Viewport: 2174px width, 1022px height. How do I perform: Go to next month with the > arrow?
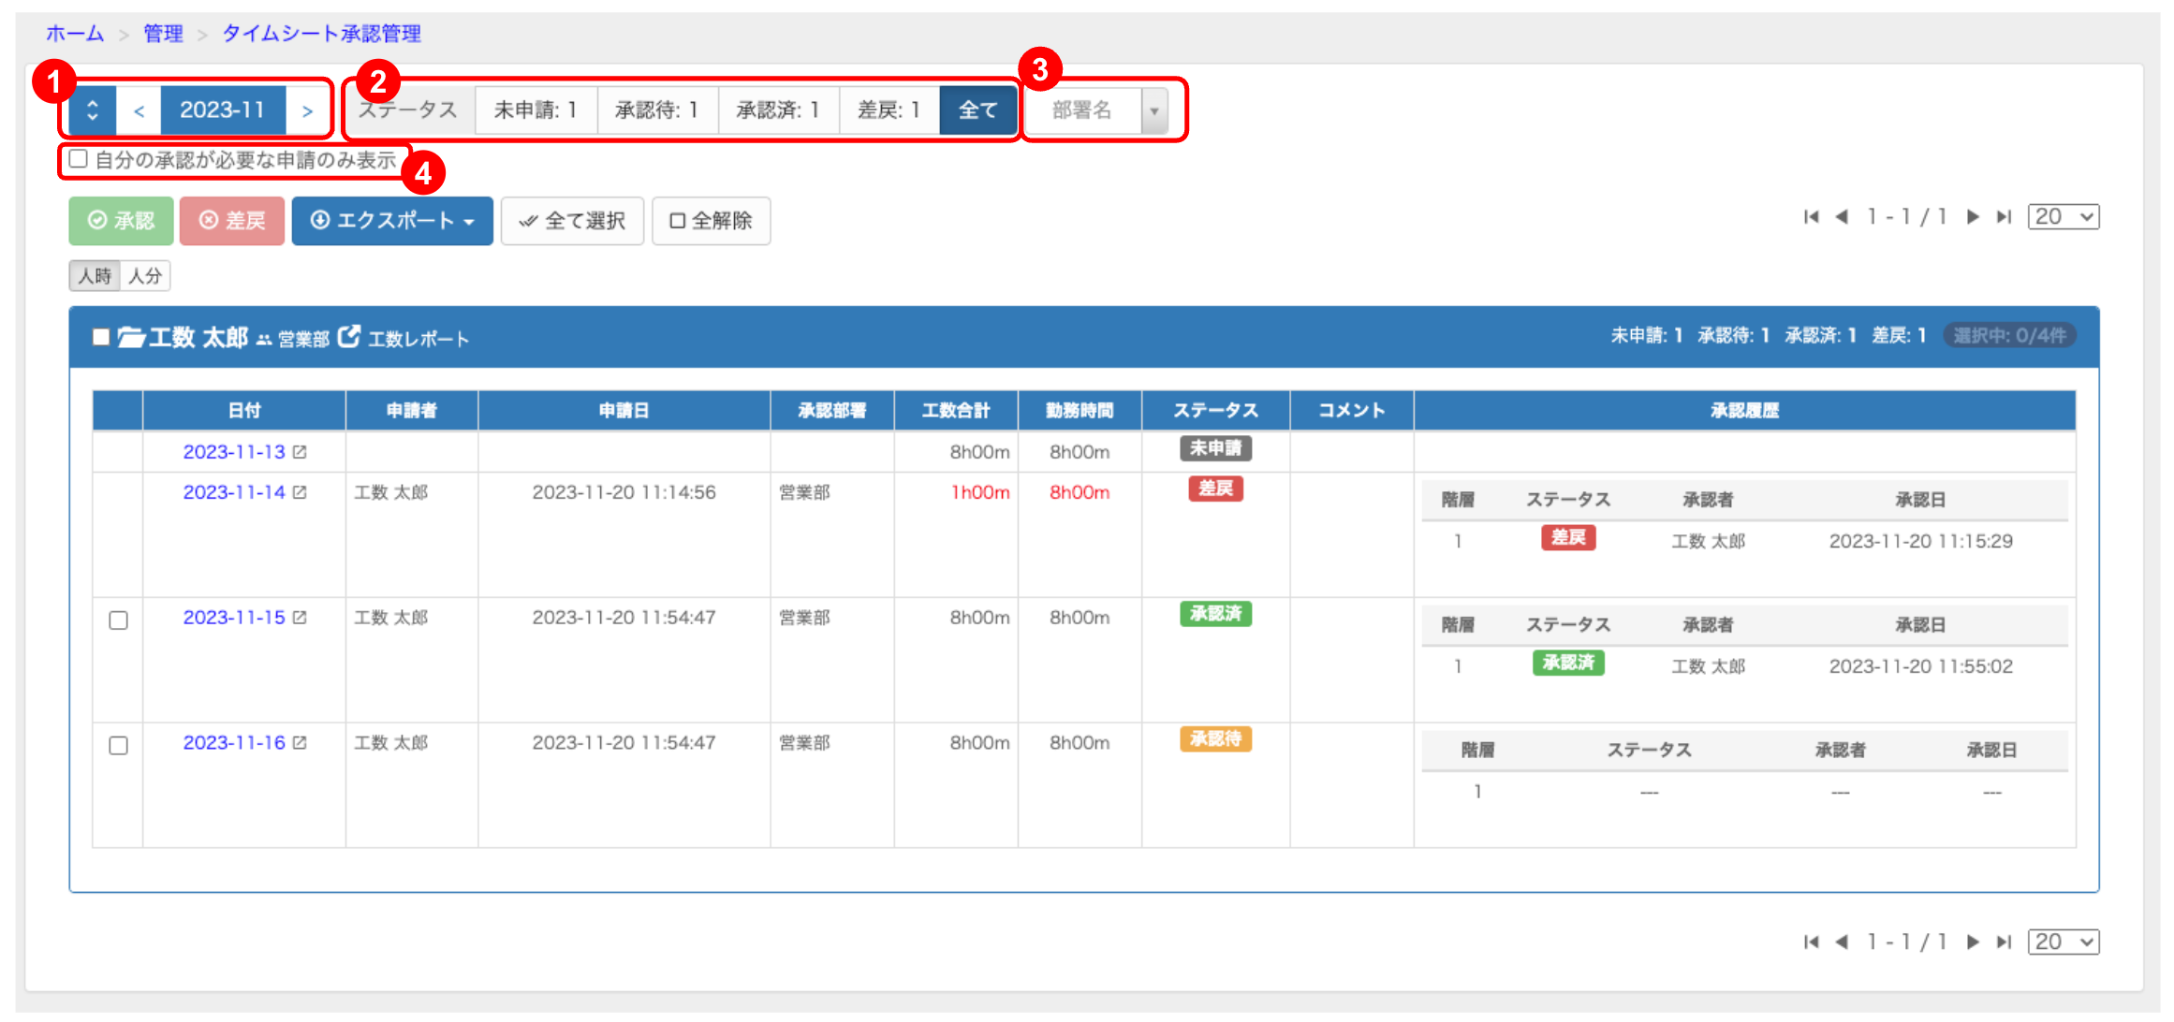(x=307, y=110)
